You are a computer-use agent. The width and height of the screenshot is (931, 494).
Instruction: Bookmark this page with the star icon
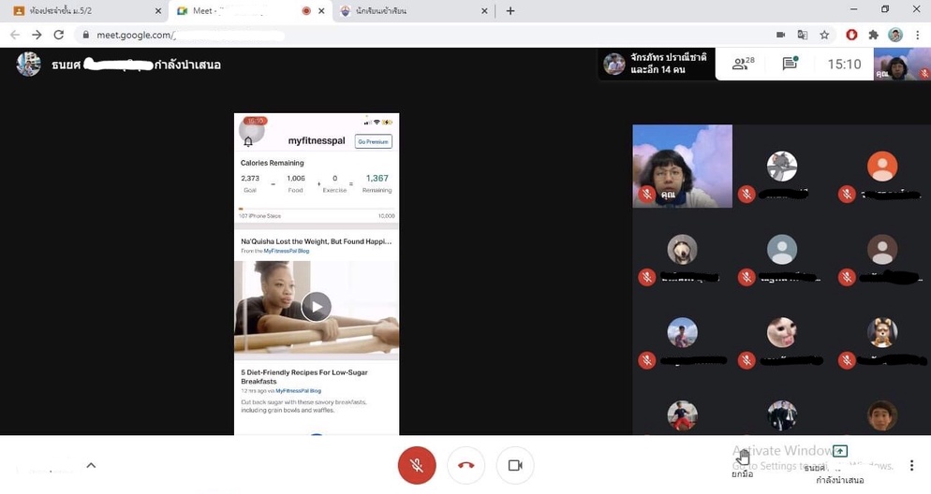pos(824,35)
